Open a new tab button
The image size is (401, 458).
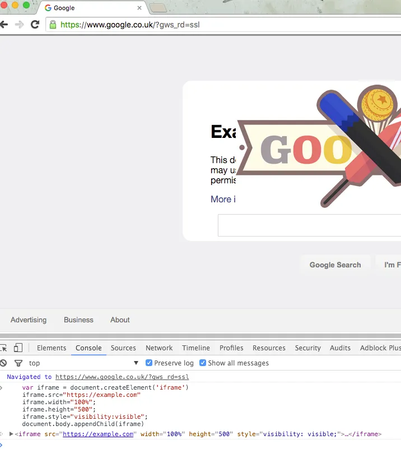(158, 8)
